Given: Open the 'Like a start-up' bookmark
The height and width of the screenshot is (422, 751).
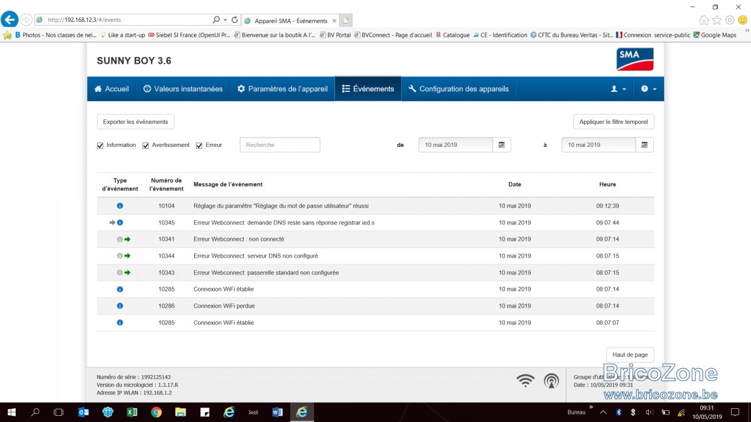Looking at the screenshot, I should tap(123, 35).
